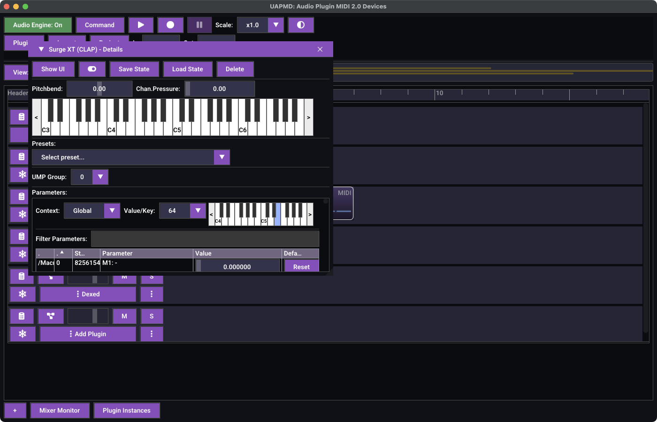Click the Save State button
The width and height of the screenshot is (657, 422).
coord(134,69)
